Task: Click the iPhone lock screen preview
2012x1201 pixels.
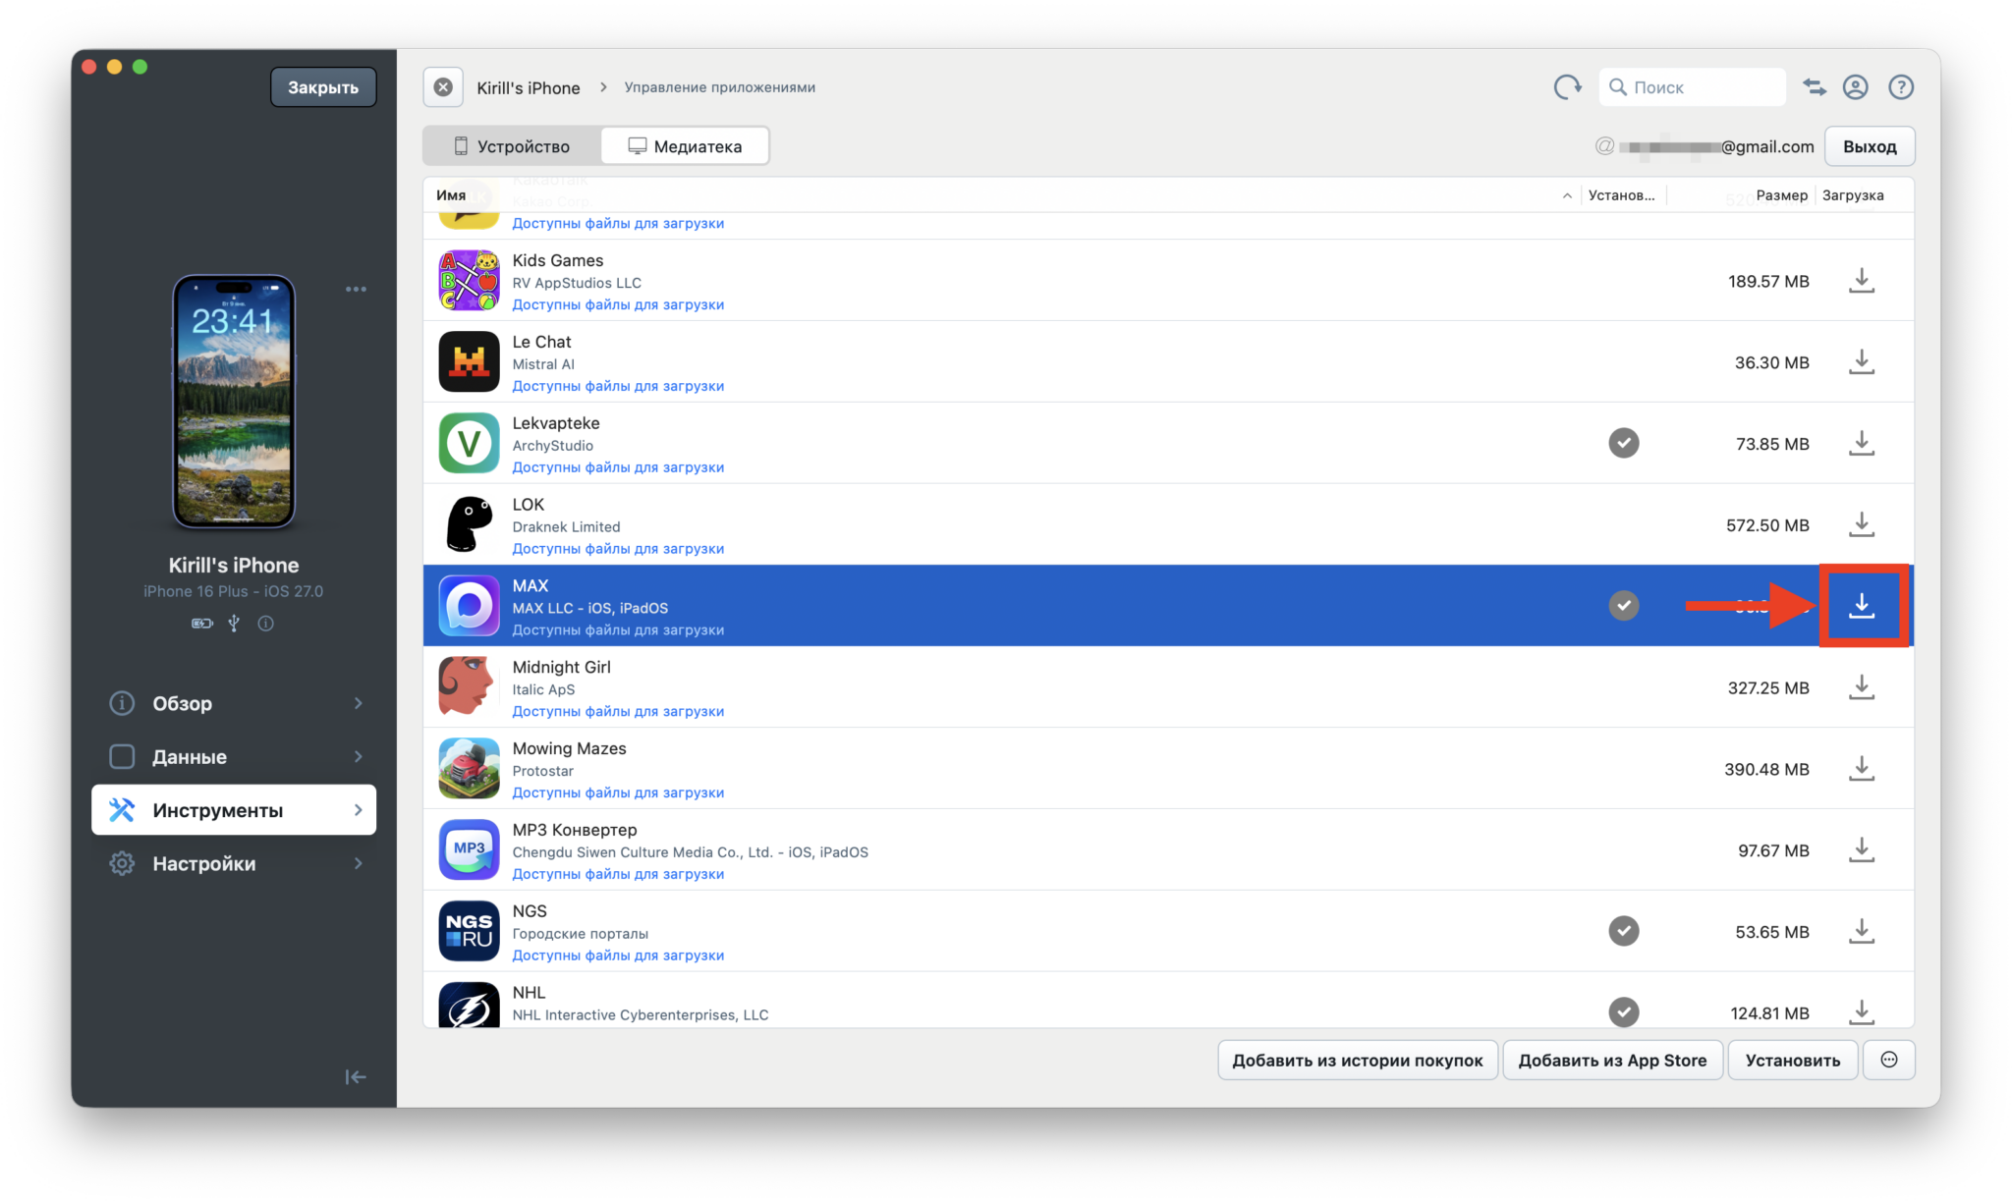Action: [x=234, y=401]
